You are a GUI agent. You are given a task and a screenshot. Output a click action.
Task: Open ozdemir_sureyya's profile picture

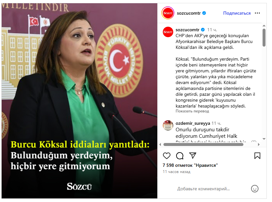(x=168, y=125)
